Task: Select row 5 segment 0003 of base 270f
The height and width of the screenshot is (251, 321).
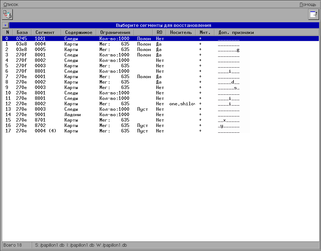Action: 160,66
